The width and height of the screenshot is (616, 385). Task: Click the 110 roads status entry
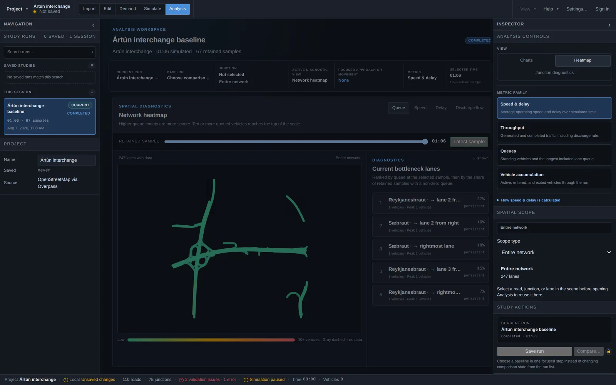[132, 380]
